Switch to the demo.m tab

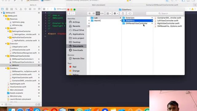pos(33,5)
